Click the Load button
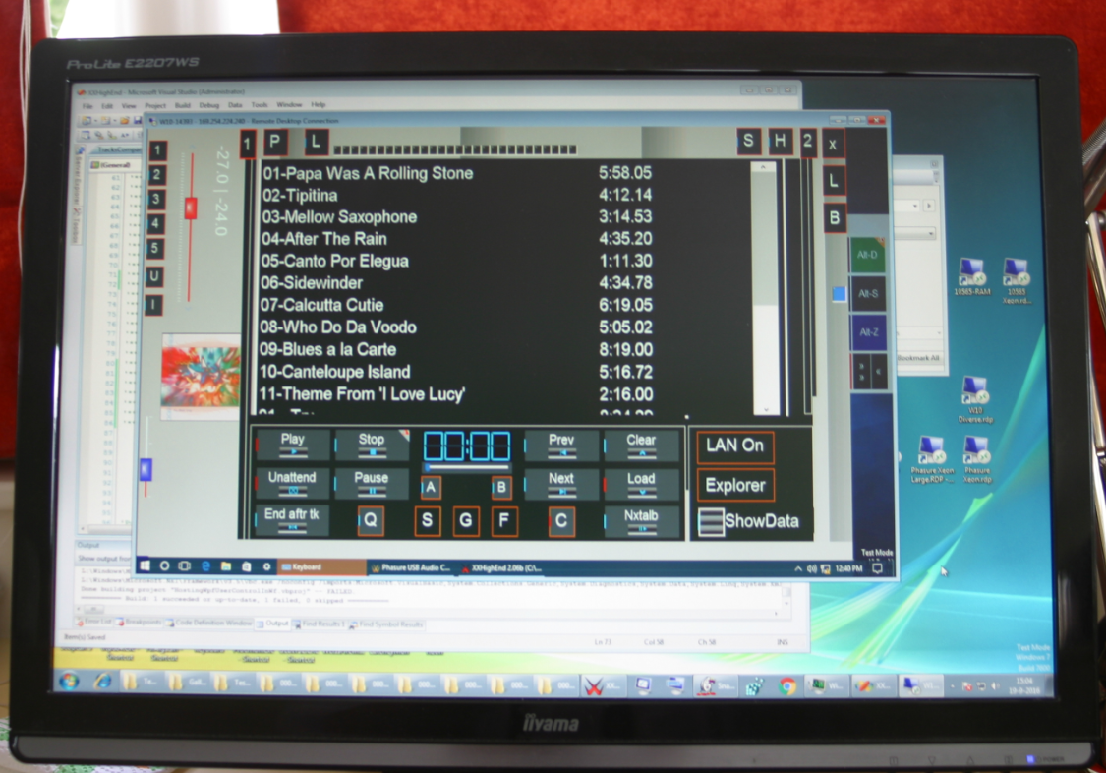The width and height of the screenshot is (1106, 773). click(641, 483)
